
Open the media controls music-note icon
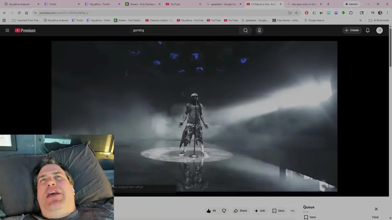click(x=373, y=13)
